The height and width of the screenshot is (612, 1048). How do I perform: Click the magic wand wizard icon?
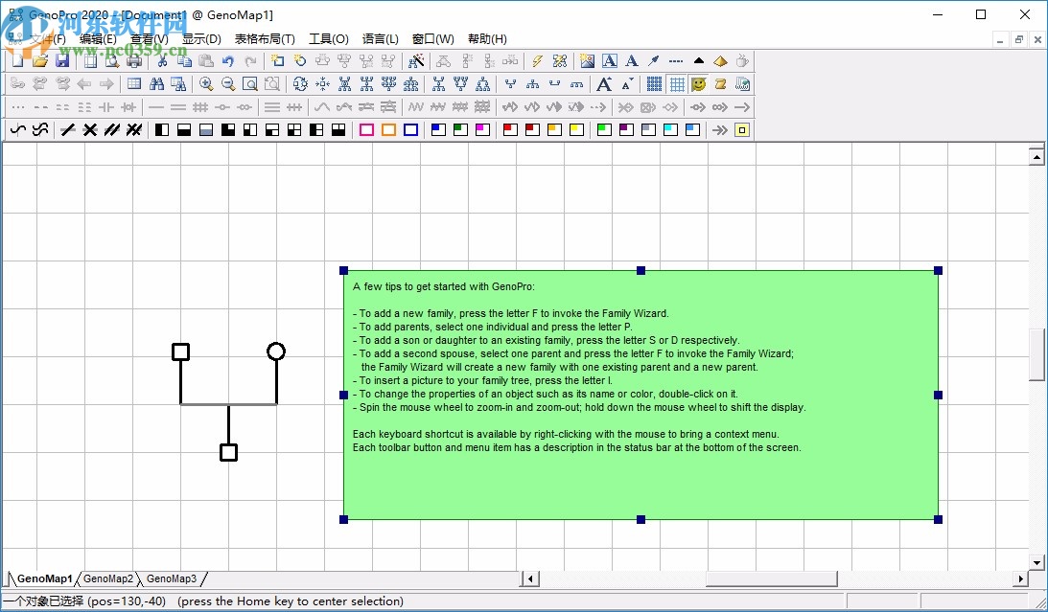(415, 61)
